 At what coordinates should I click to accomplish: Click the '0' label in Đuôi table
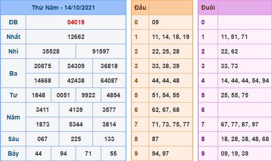click(203, 22)
